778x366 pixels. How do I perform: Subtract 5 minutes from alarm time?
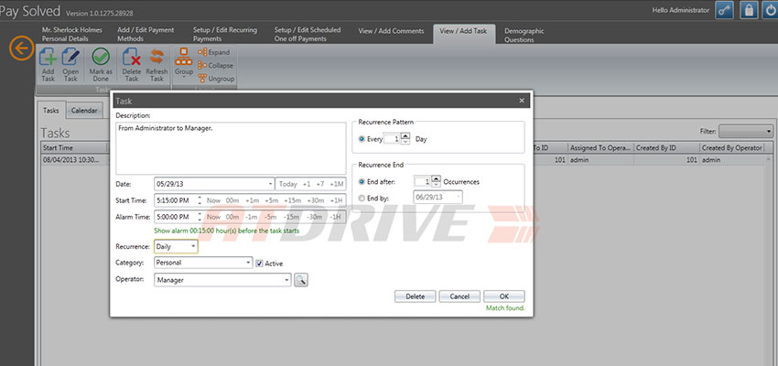(x=270, y=217)
